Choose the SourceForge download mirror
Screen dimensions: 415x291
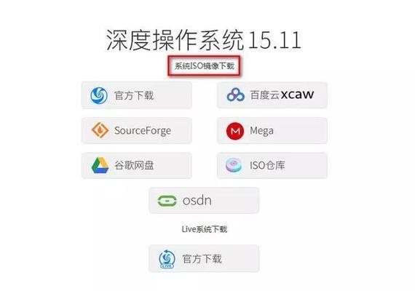coord(137,130)
